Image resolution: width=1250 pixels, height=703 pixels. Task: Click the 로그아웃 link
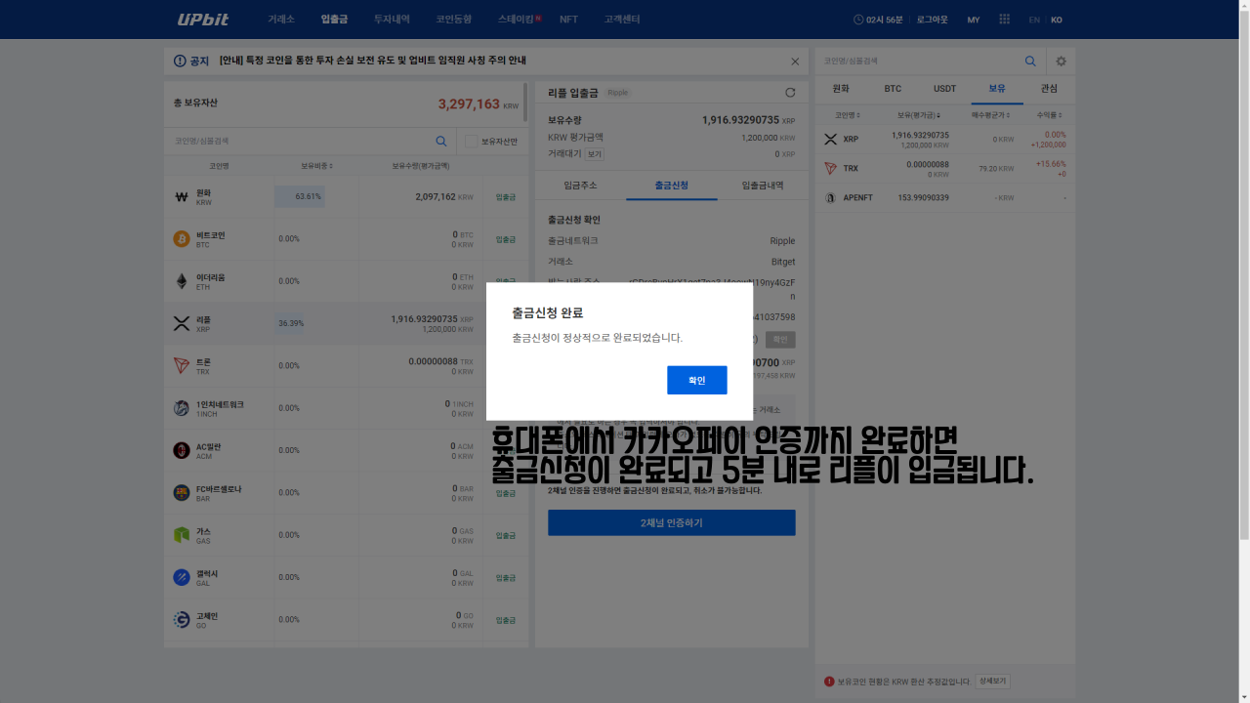tap(932, 20)
